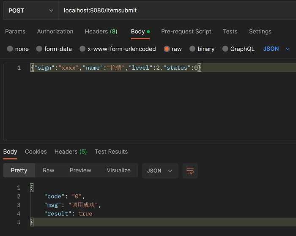Screen dimensions: 296x236
Task: Switch response view to Raw
Action: (x=49, y=171)
